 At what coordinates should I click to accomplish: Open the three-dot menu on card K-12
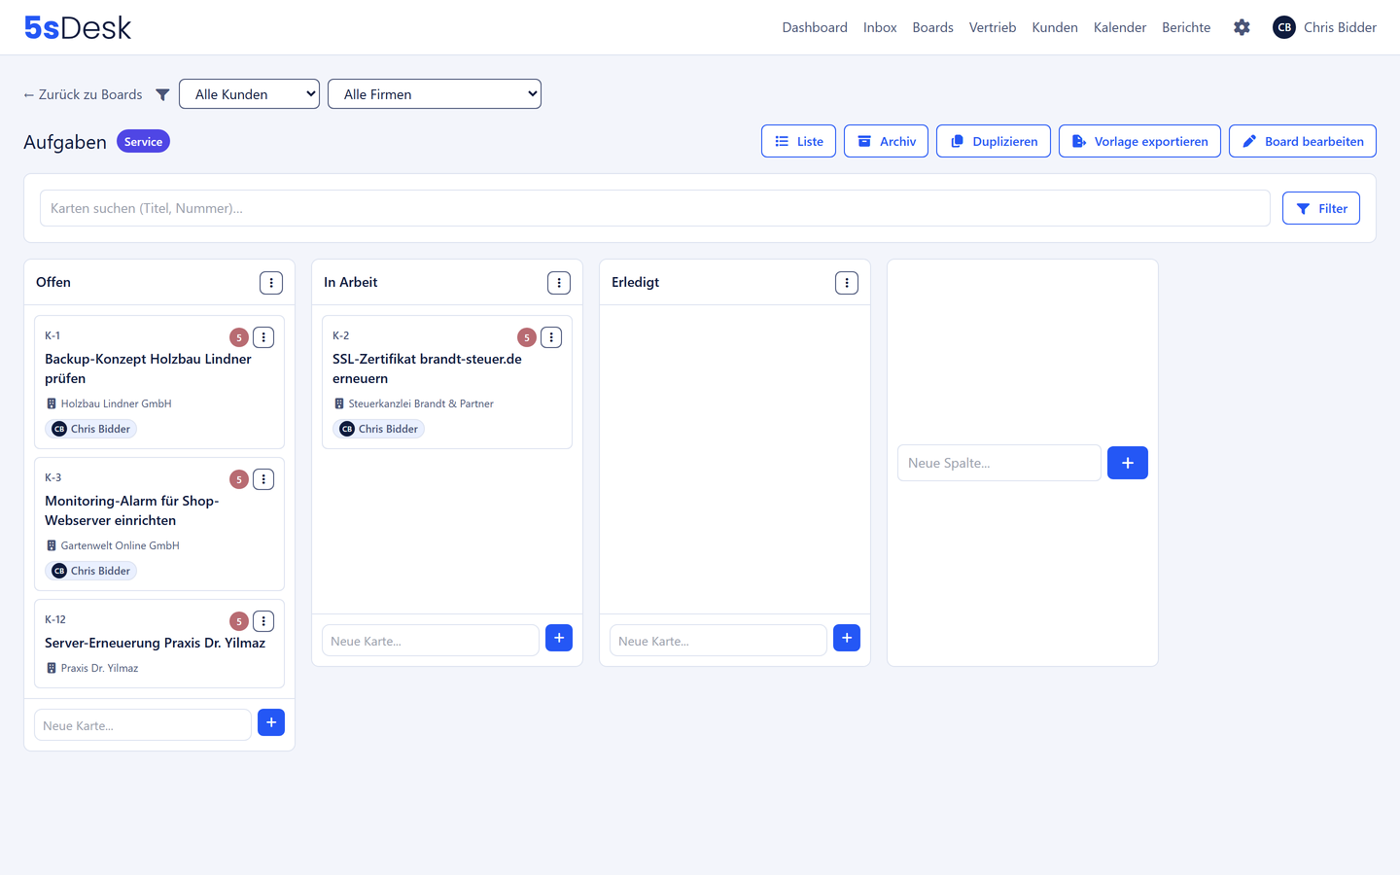tap(263, 621)
